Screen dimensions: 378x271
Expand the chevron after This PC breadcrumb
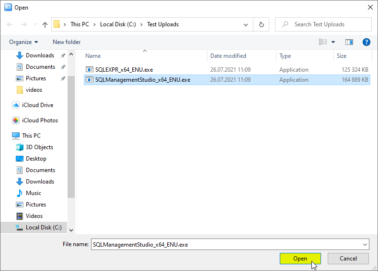(x=94, y=24)
